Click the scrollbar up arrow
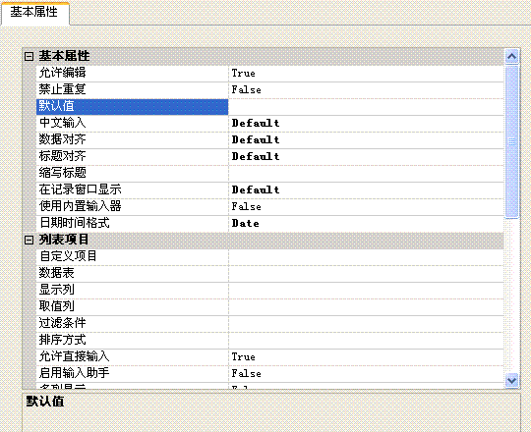This screenshot has width=531, height=432. tap(511, 56)
